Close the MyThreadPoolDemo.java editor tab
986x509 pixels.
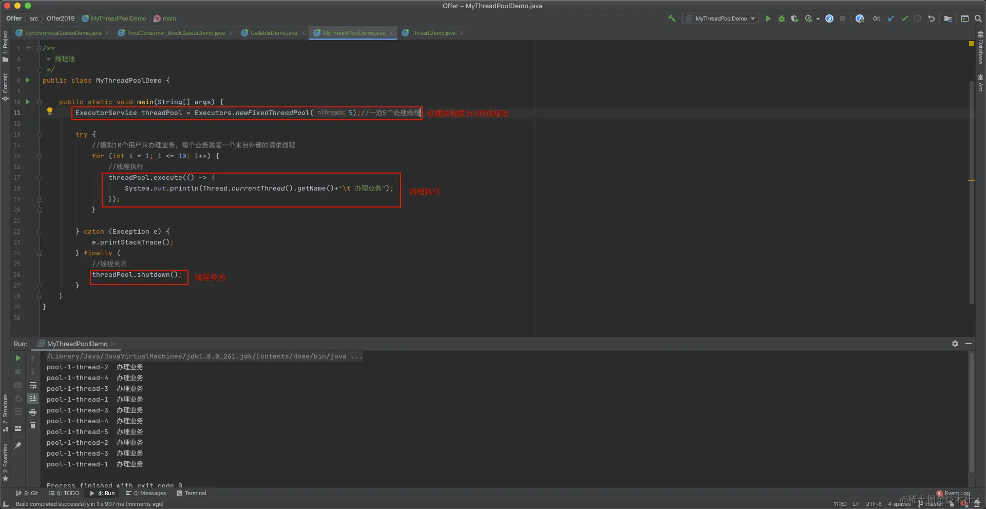[391, 33]
